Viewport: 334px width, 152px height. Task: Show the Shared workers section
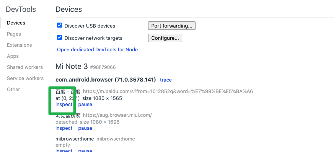pos(25,67)
